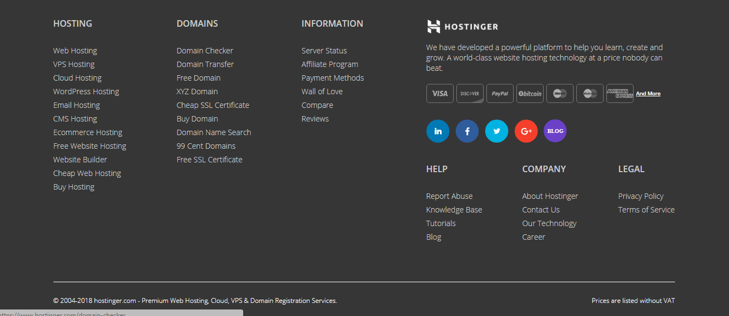
Task: Visit WordPress Hosting page
Action: (x=86, y=92)
